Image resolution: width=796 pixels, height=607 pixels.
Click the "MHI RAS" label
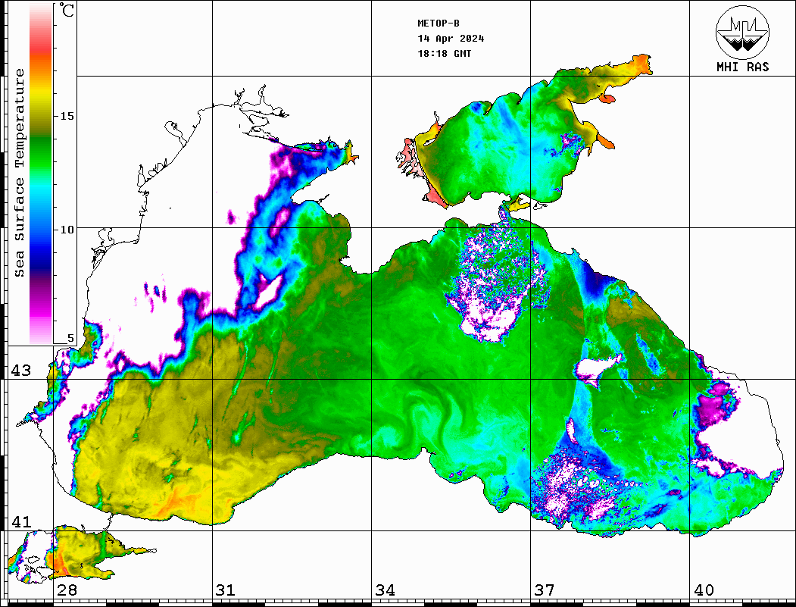coord(743,67)
